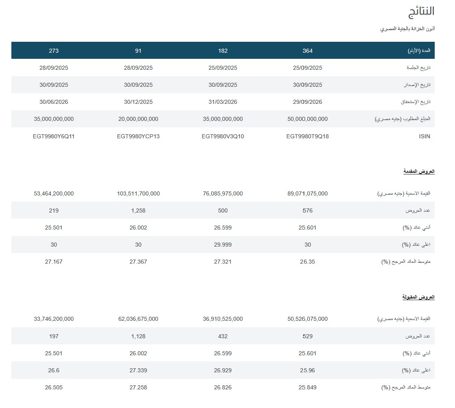Select accepted average yield 26.505
Viewport: 455px width, 408px height.
point(54,387)
